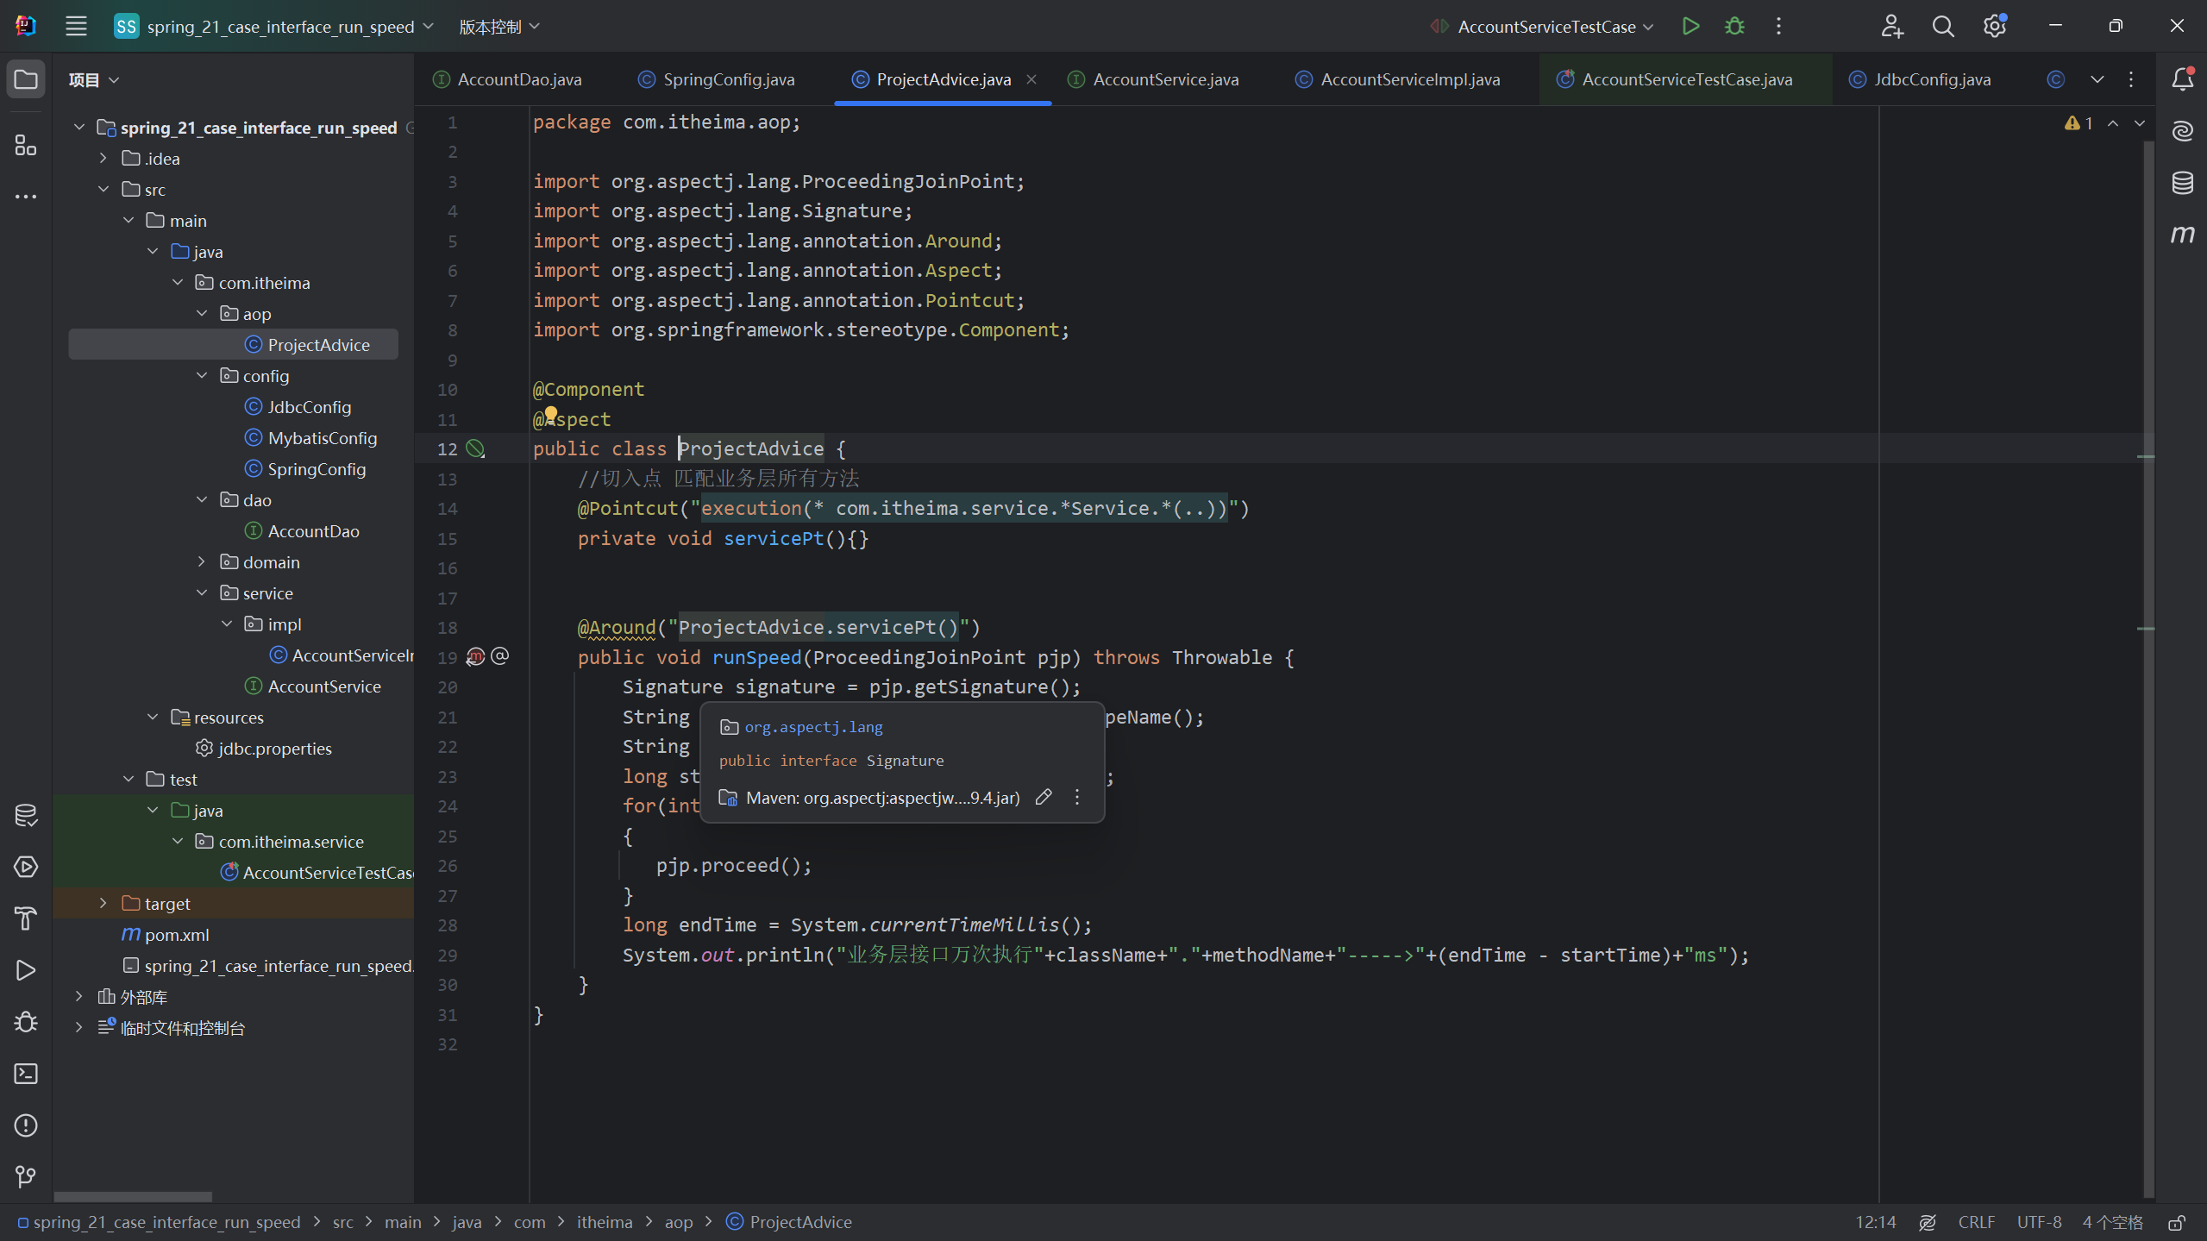Open editor tab options menu
The image size is (2207, 1241).
point(2131,79)
